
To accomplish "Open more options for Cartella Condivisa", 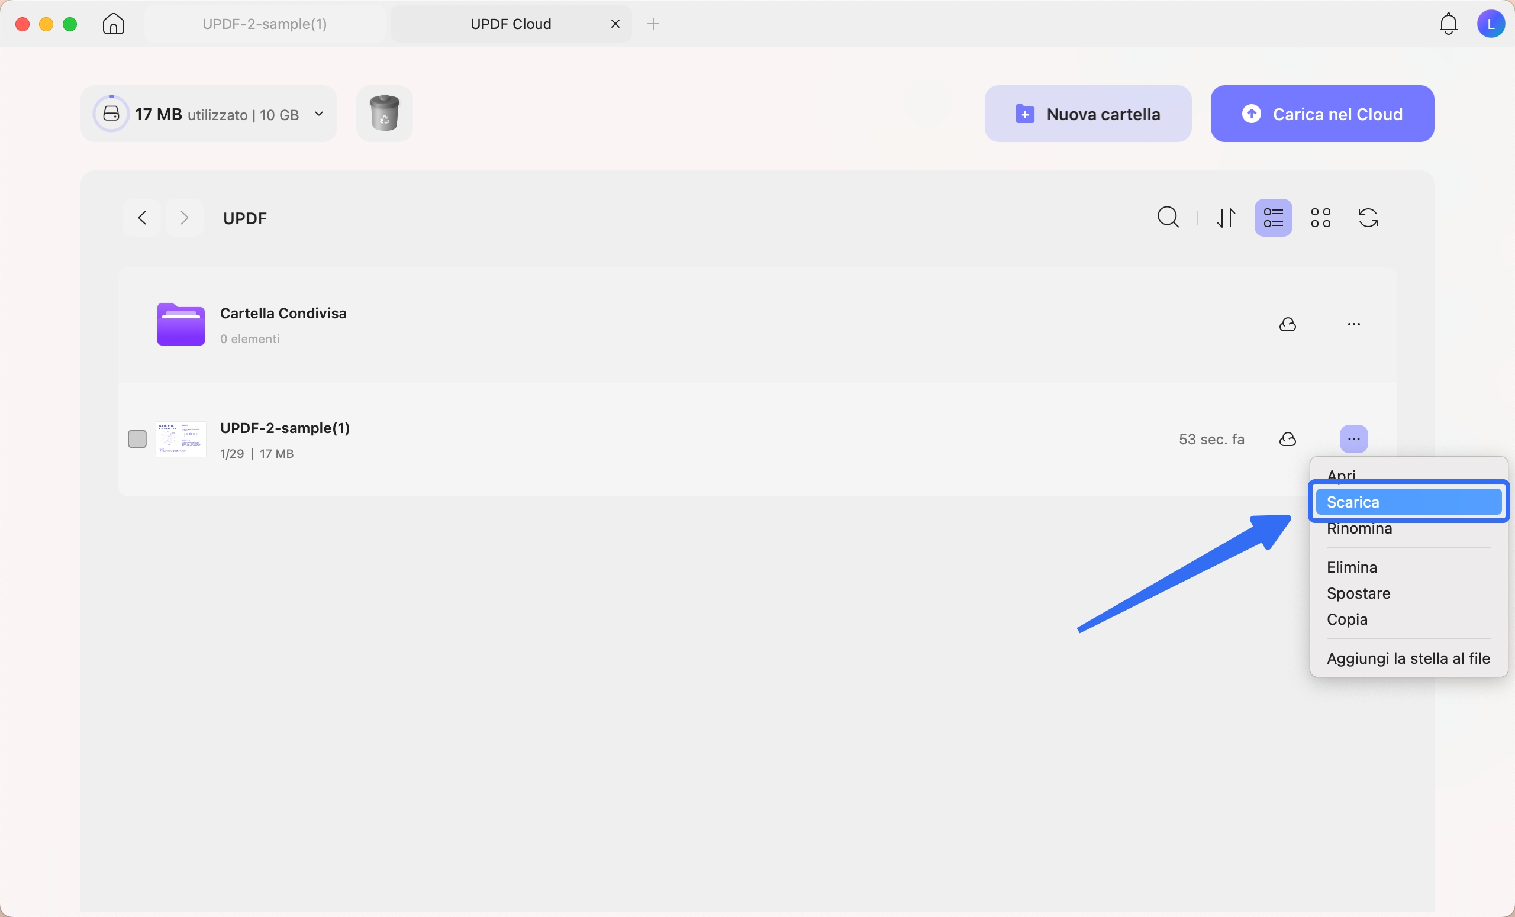I will pyautogui.click(x=1354, y=325).
